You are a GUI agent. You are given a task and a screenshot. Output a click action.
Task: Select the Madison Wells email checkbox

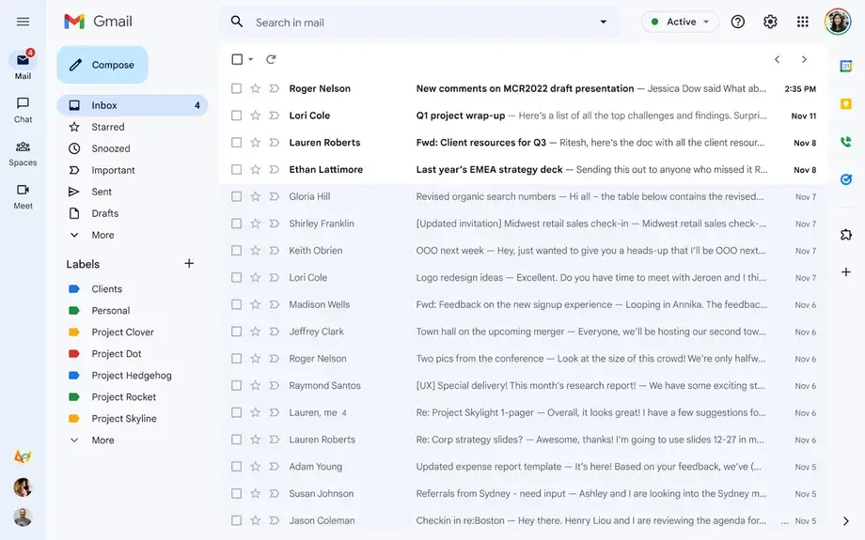click(x=236, y=304)
